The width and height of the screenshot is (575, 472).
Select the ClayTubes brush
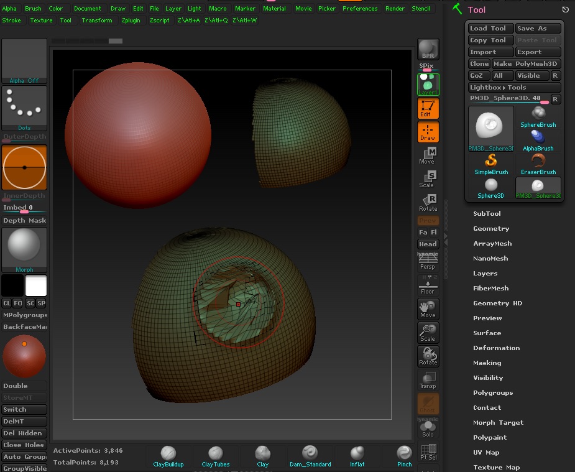tap(216, 456)
